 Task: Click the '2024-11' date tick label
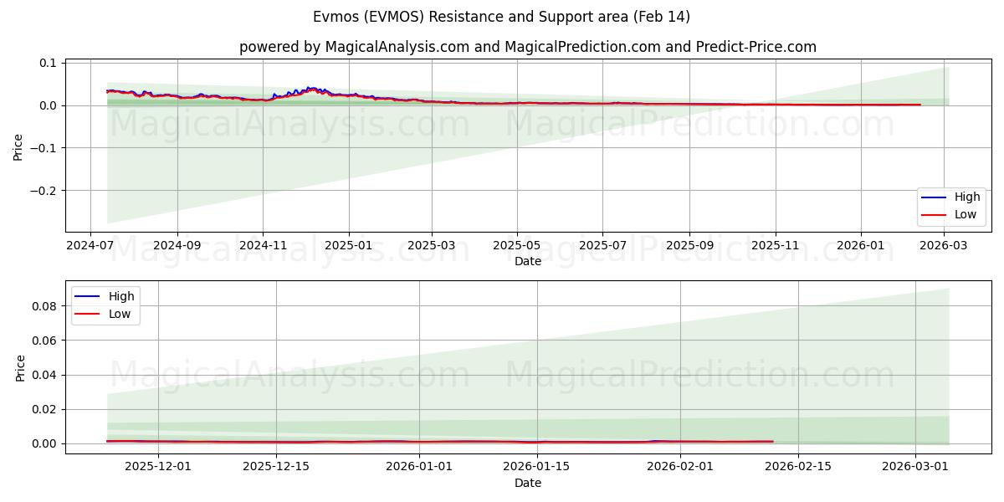tap(263, 246)
